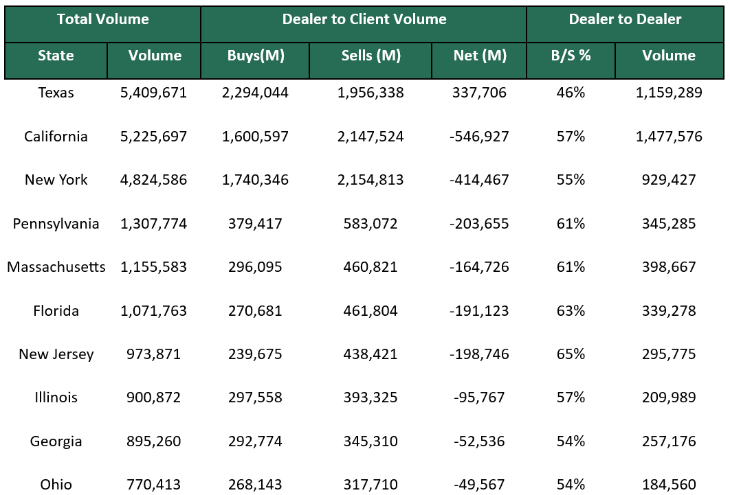Select the Illinois state name cell
Image resolution: width=730 pixels, height=495 pixels.
pos(56,398)
